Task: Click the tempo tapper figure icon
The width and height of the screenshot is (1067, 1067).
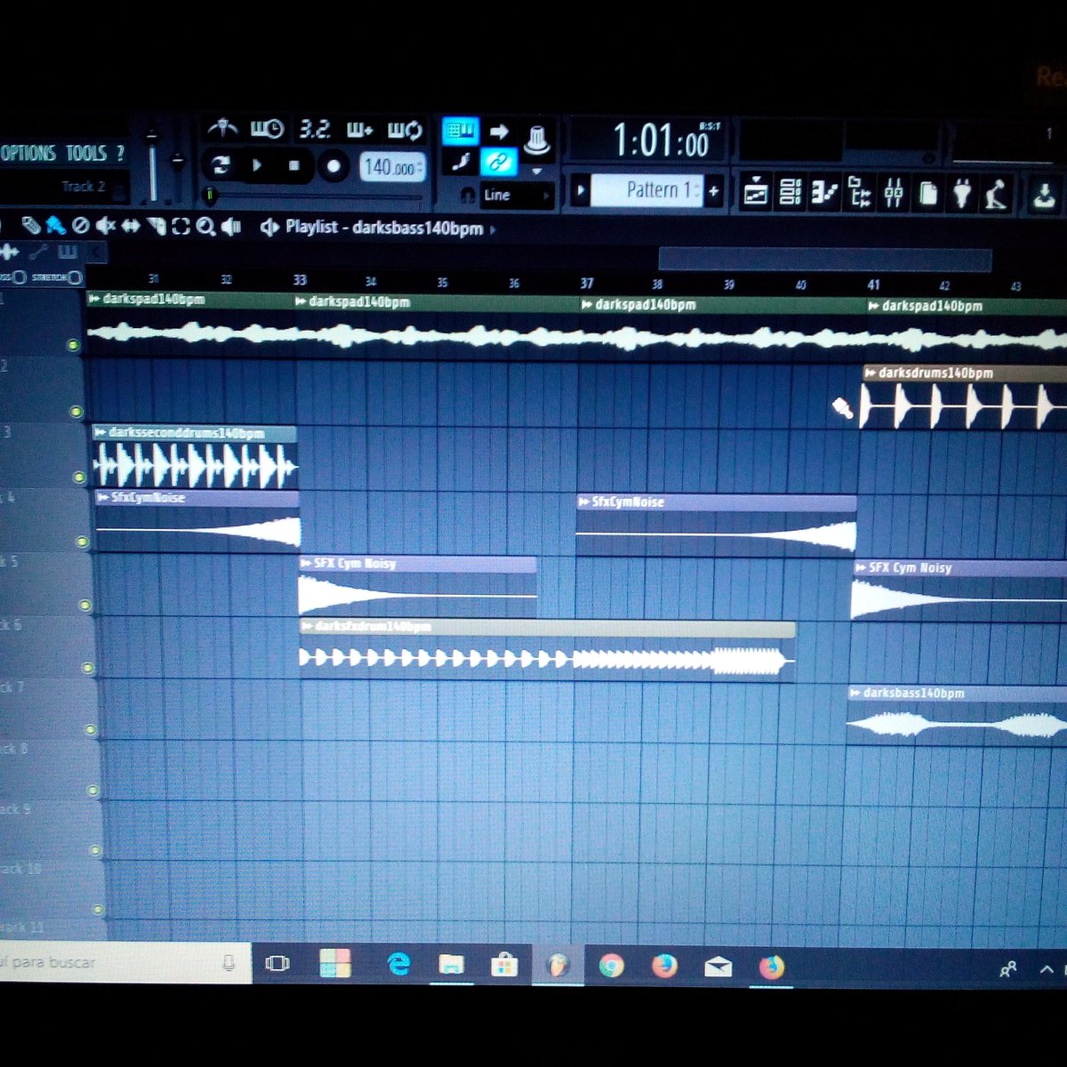Action: 997,193
